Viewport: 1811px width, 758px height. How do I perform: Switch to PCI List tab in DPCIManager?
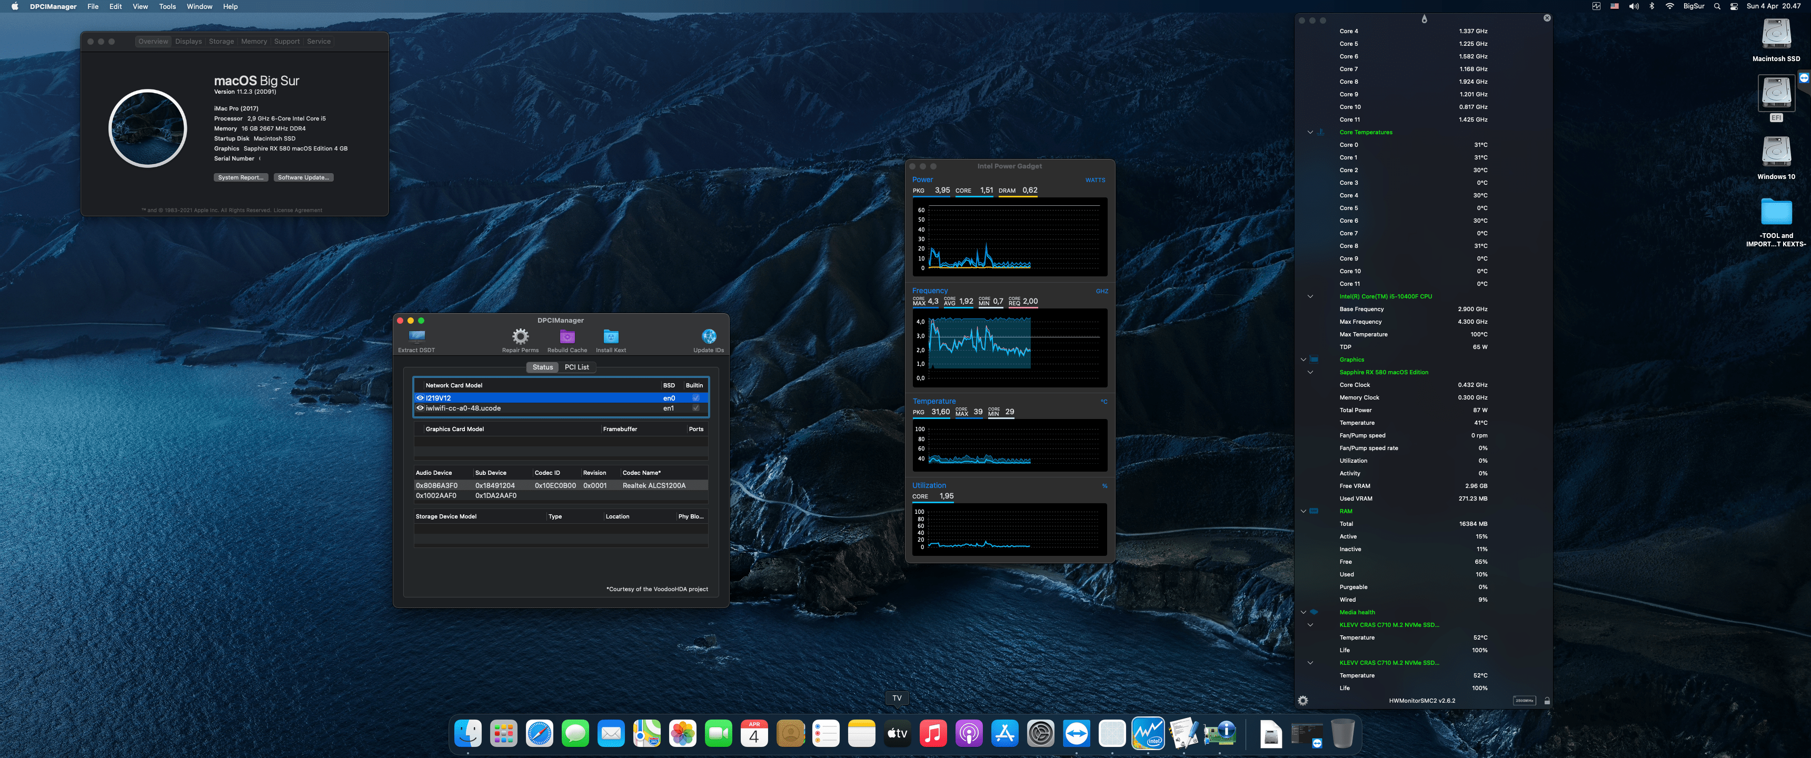(x=577, y=367)
